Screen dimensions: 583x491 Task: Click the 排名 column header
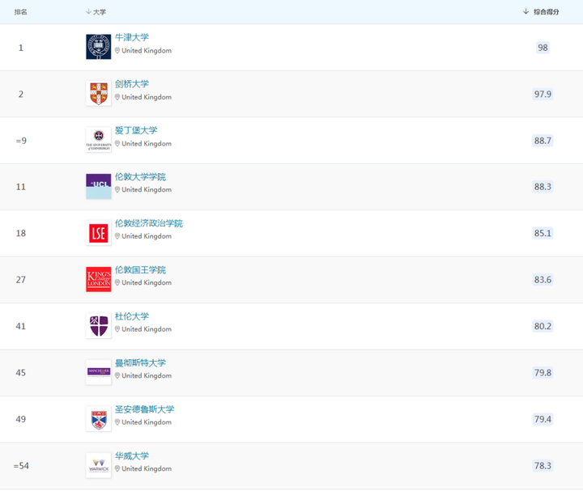(x=21, y=12)
